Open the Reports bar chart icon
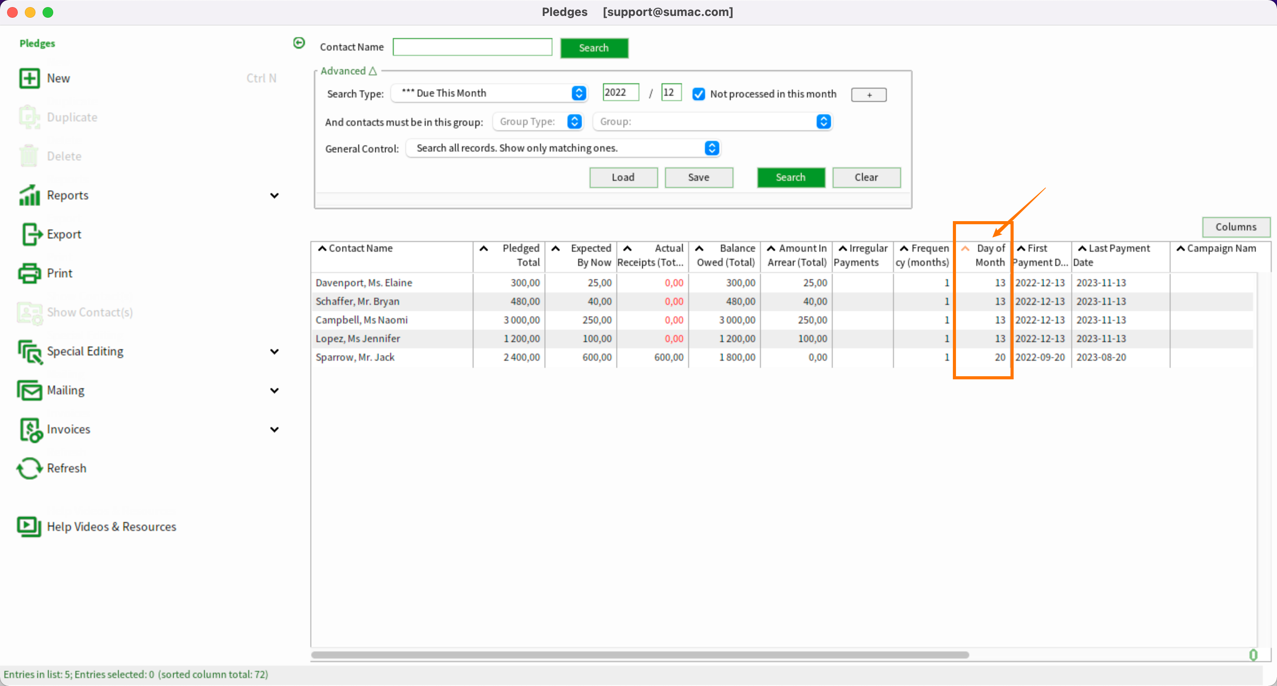This screenshot has height=686, width=1277. [x=29, y=195]
